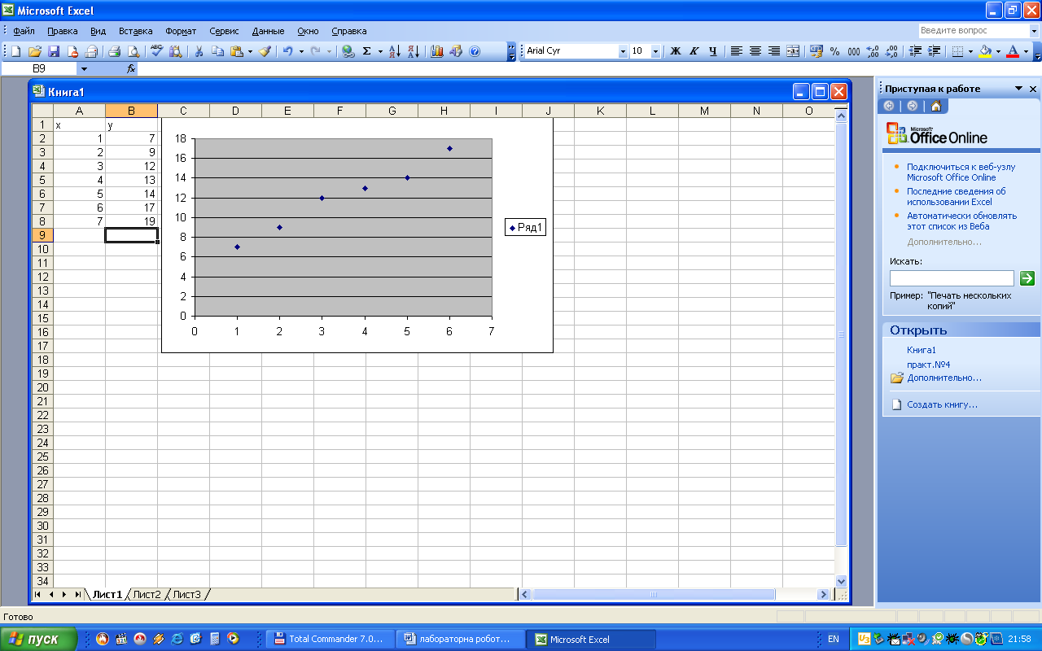Screen dimensions: 1042x651
Task: Click the Print Preview icon
Action: (x=133, y=51)
